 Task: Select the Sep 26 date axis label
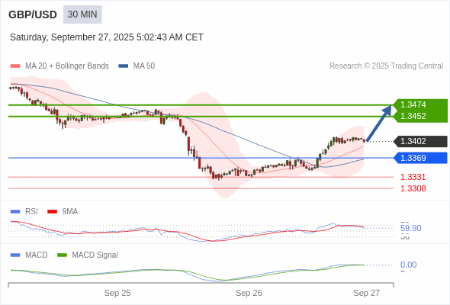click(x=249, y=293)
